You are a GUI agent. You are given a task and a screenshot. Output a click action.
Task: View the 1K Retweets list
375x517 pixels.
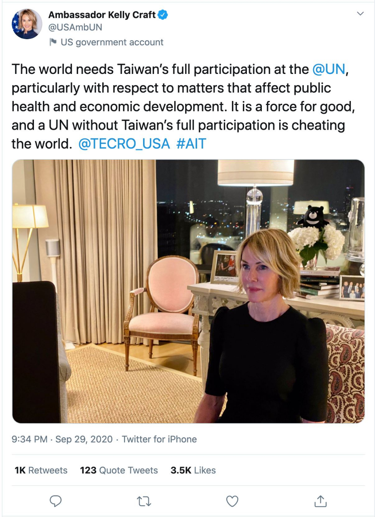click(x=41, y=470)
